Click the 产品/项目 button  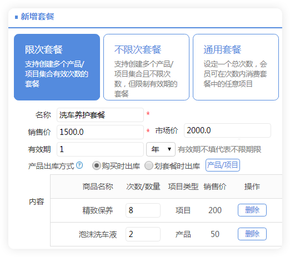223,165
